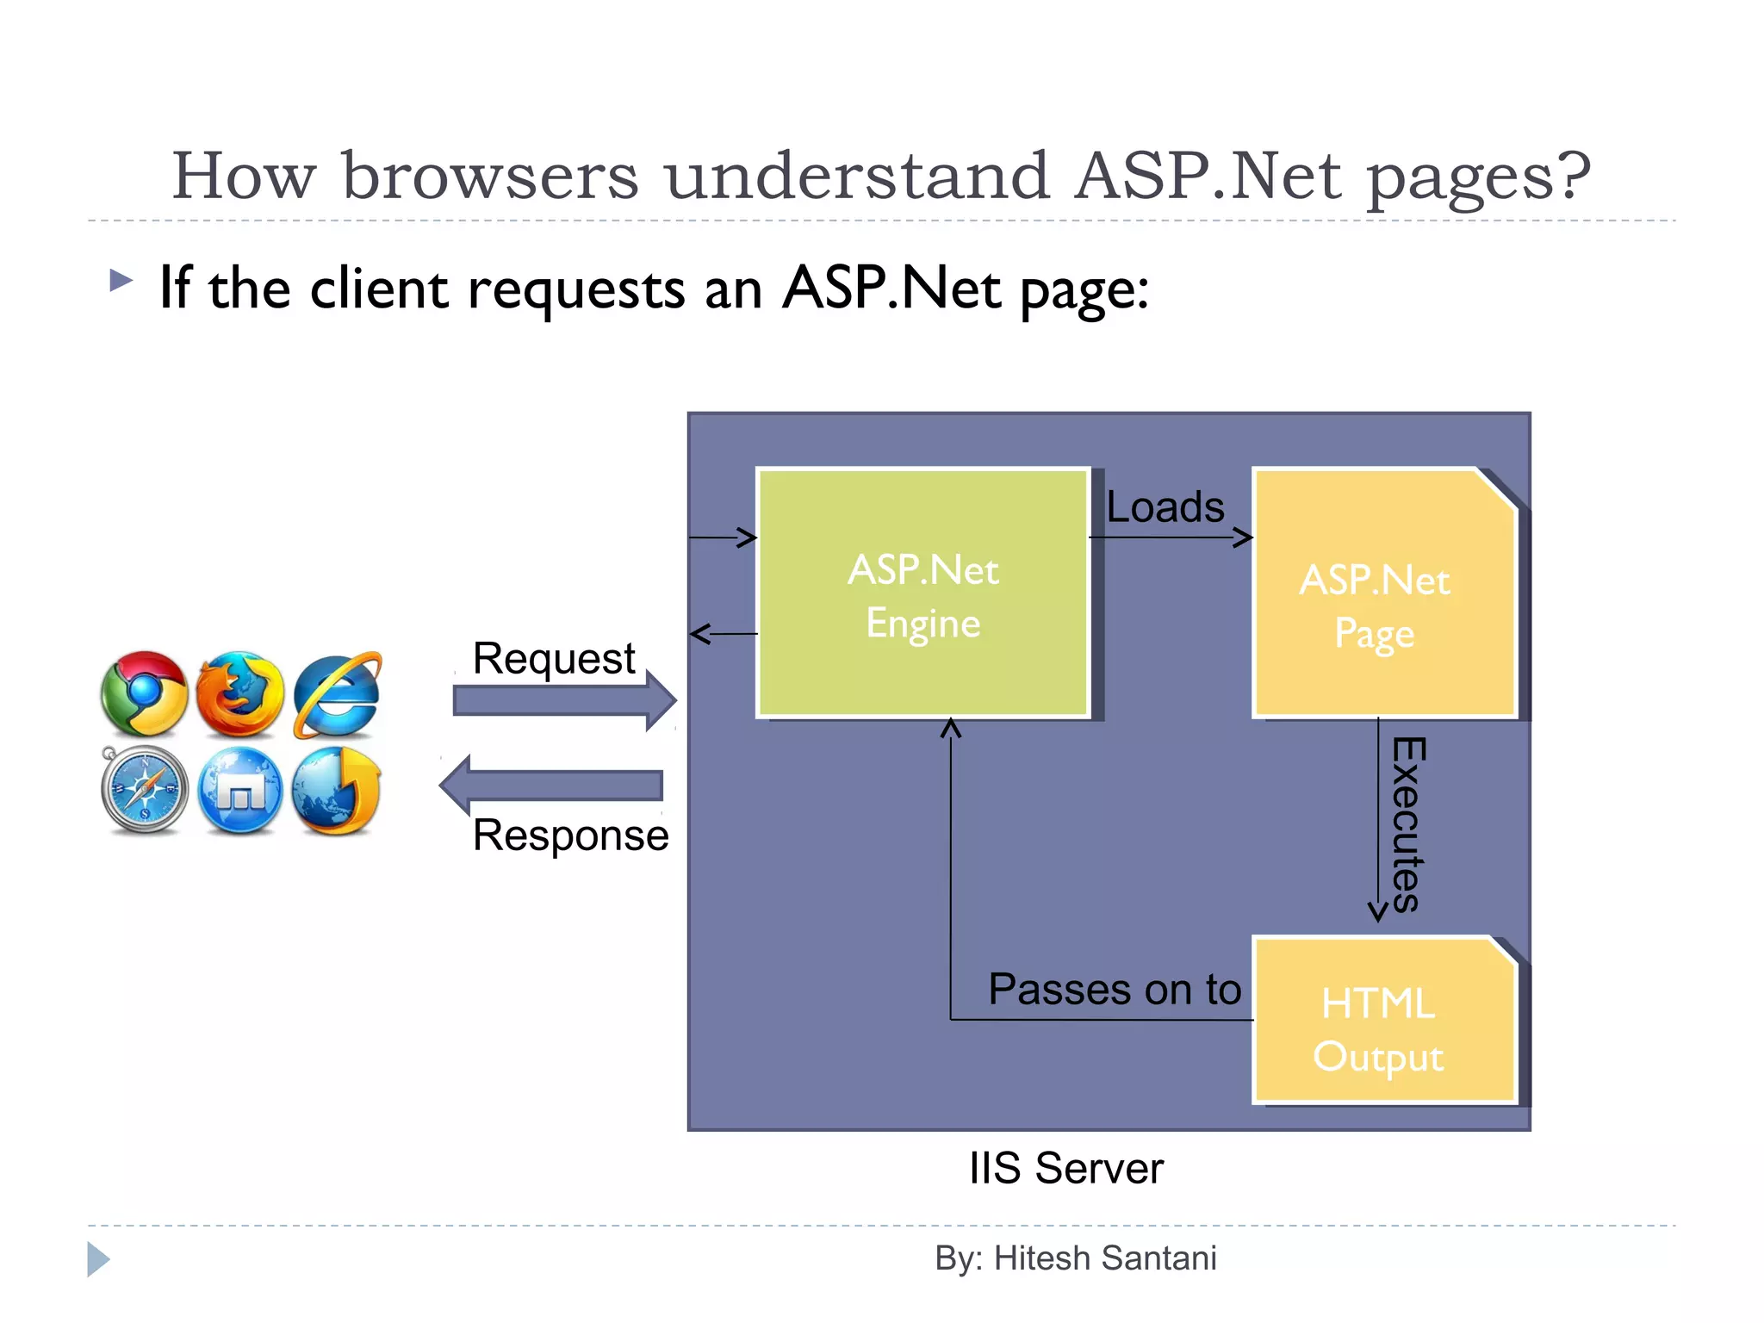Click the slide title about ASP.Net pages

click(x=880, y=176)
